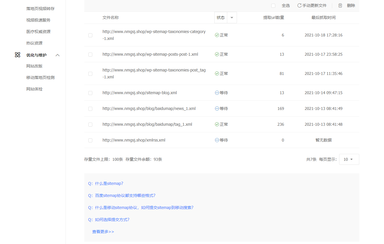The width and height of the screenshot is (384, 244).
Task: Select checkbox for baidumap/news_1.xml
Action: coord(90,109)
